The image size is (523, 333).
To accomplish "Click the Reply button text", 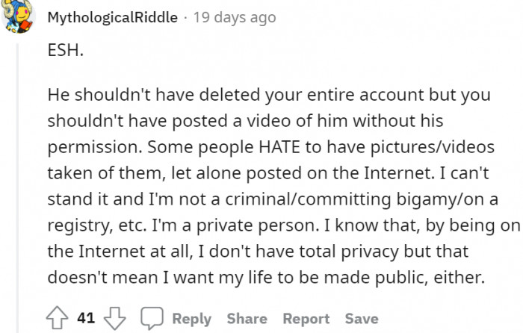I will [x=192, y=319].
